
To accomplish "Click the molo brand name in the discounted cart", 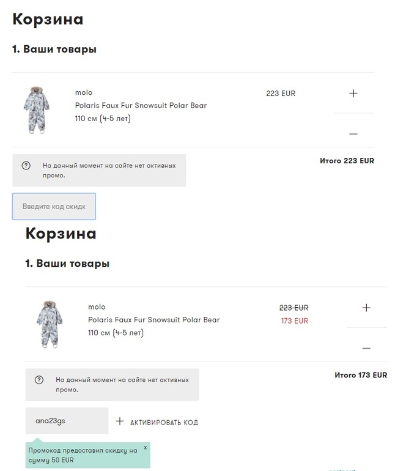I will click(97, 307).
